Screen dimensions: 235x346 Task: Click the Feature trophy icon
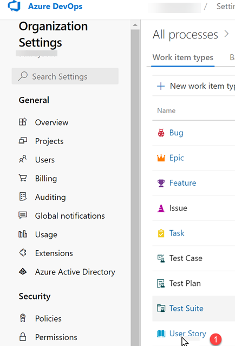(161, 183)
